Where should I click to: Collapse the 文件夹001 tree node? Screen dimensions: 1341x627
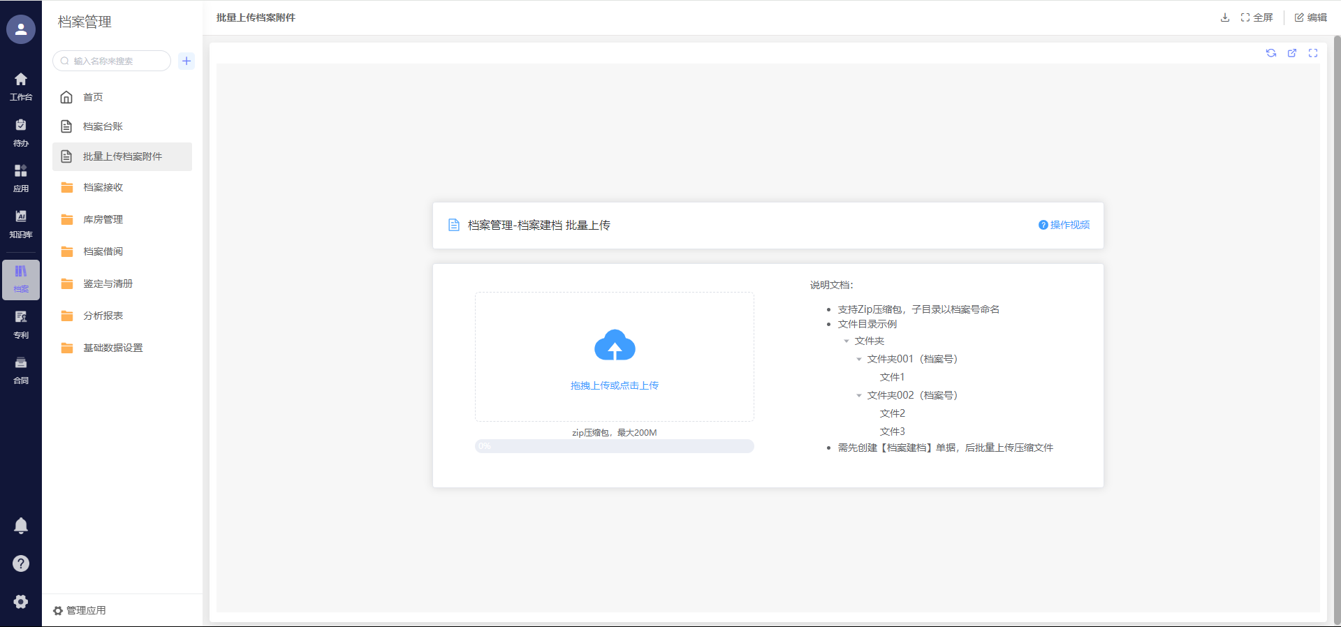[x=859, y=359]
